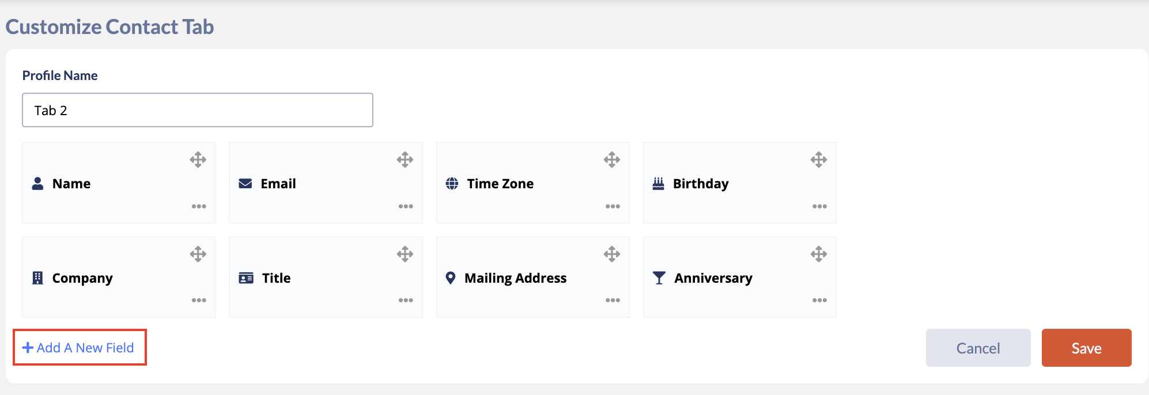Click Add A New Field link

[78, 348]
